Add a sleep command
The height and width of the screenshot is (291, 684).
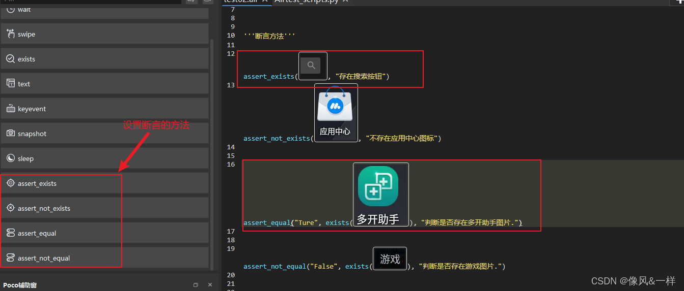click(x=104, y=158)
